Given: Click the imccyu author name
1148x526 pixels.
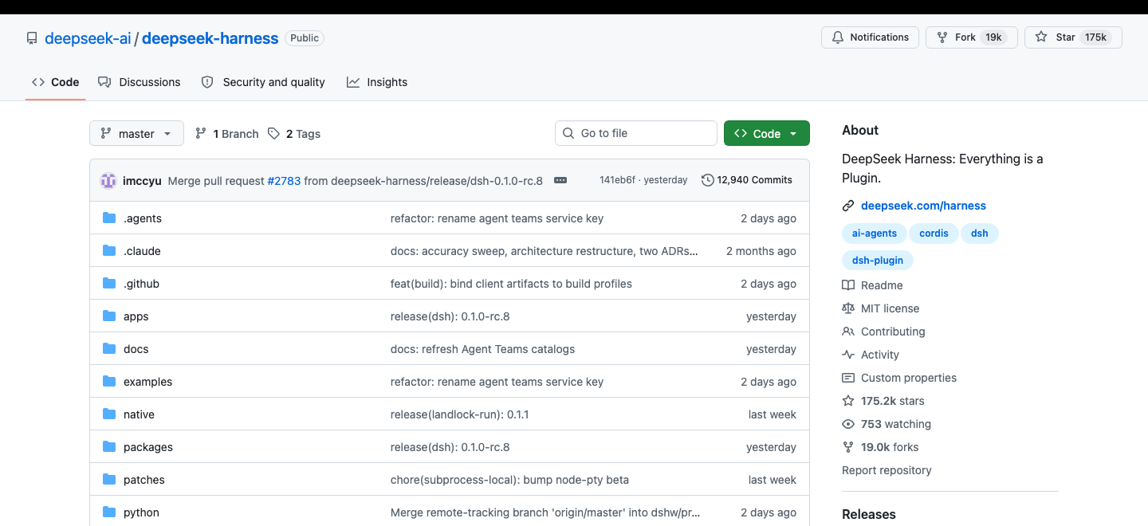Looking at the screenshot, I should click(x=142, y=181).
